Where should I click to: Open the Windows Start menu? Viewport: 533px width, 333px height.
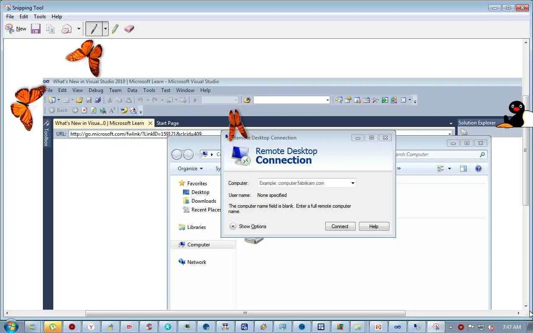click(x=10, y=327)
